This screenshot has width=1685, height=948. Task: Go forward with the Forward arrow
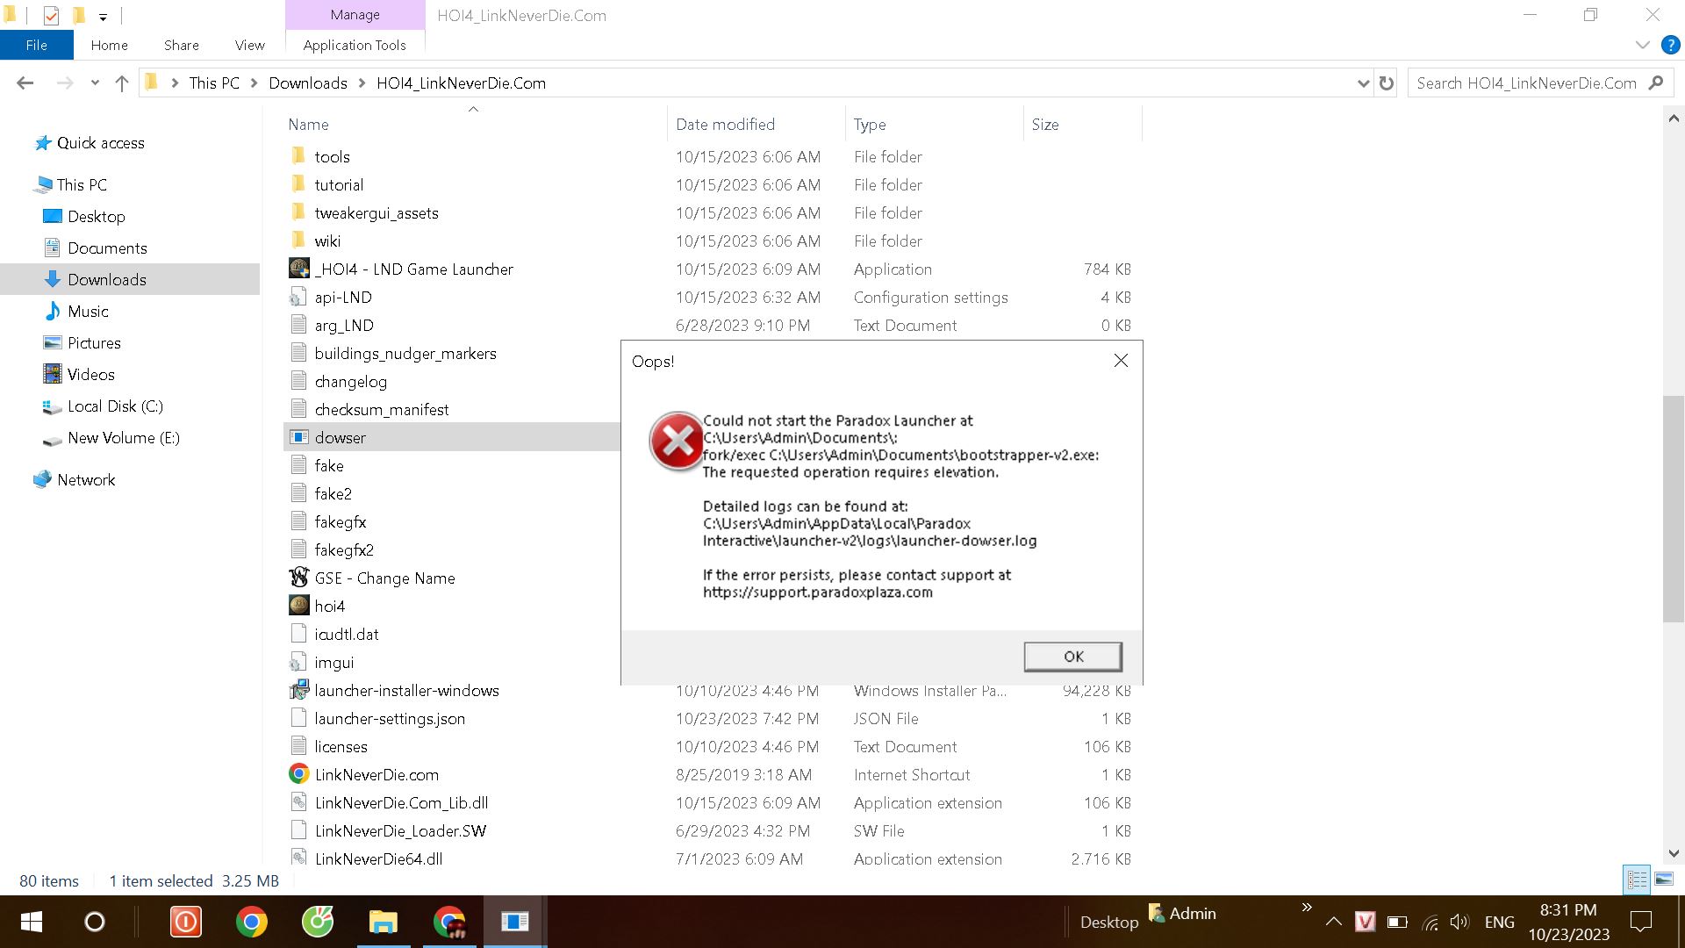64,83
